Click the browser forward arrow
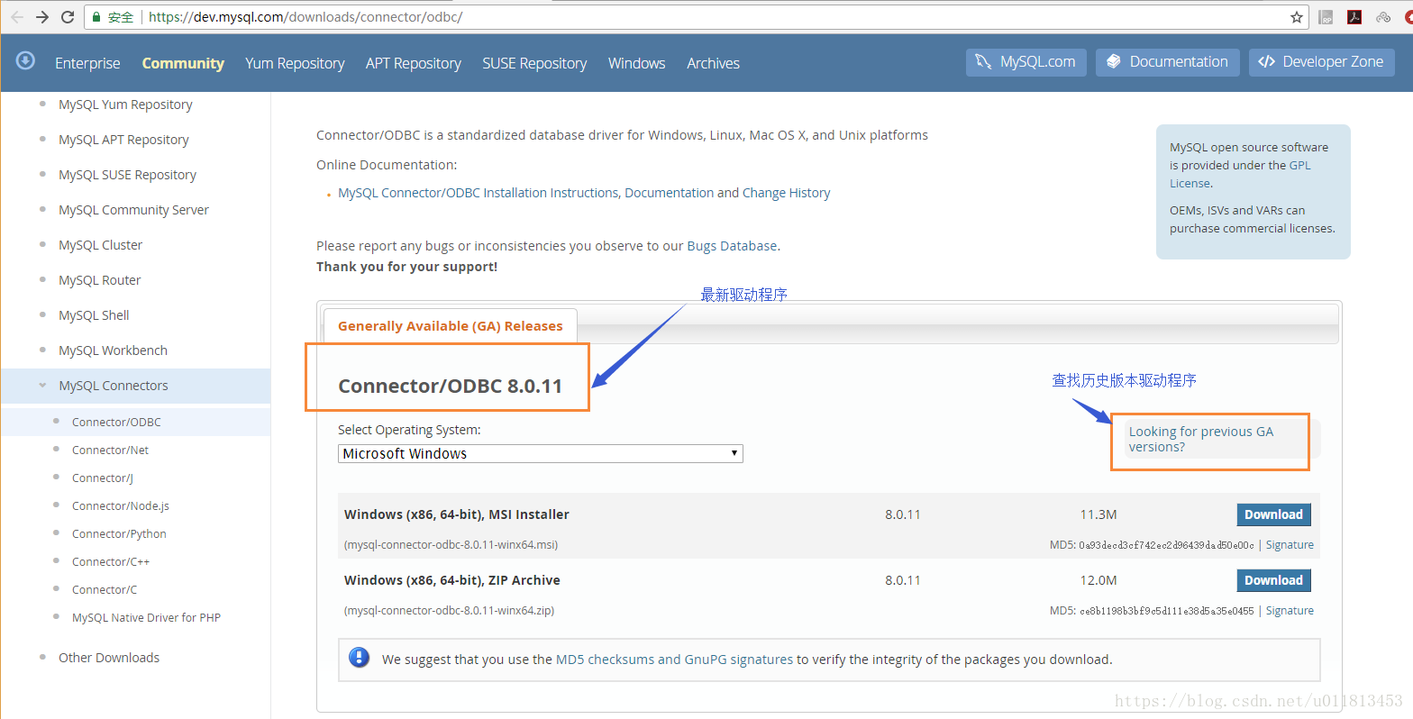The width and height of the screenshot is (1413, 719). pyautogui.click(x=42, y=17)
